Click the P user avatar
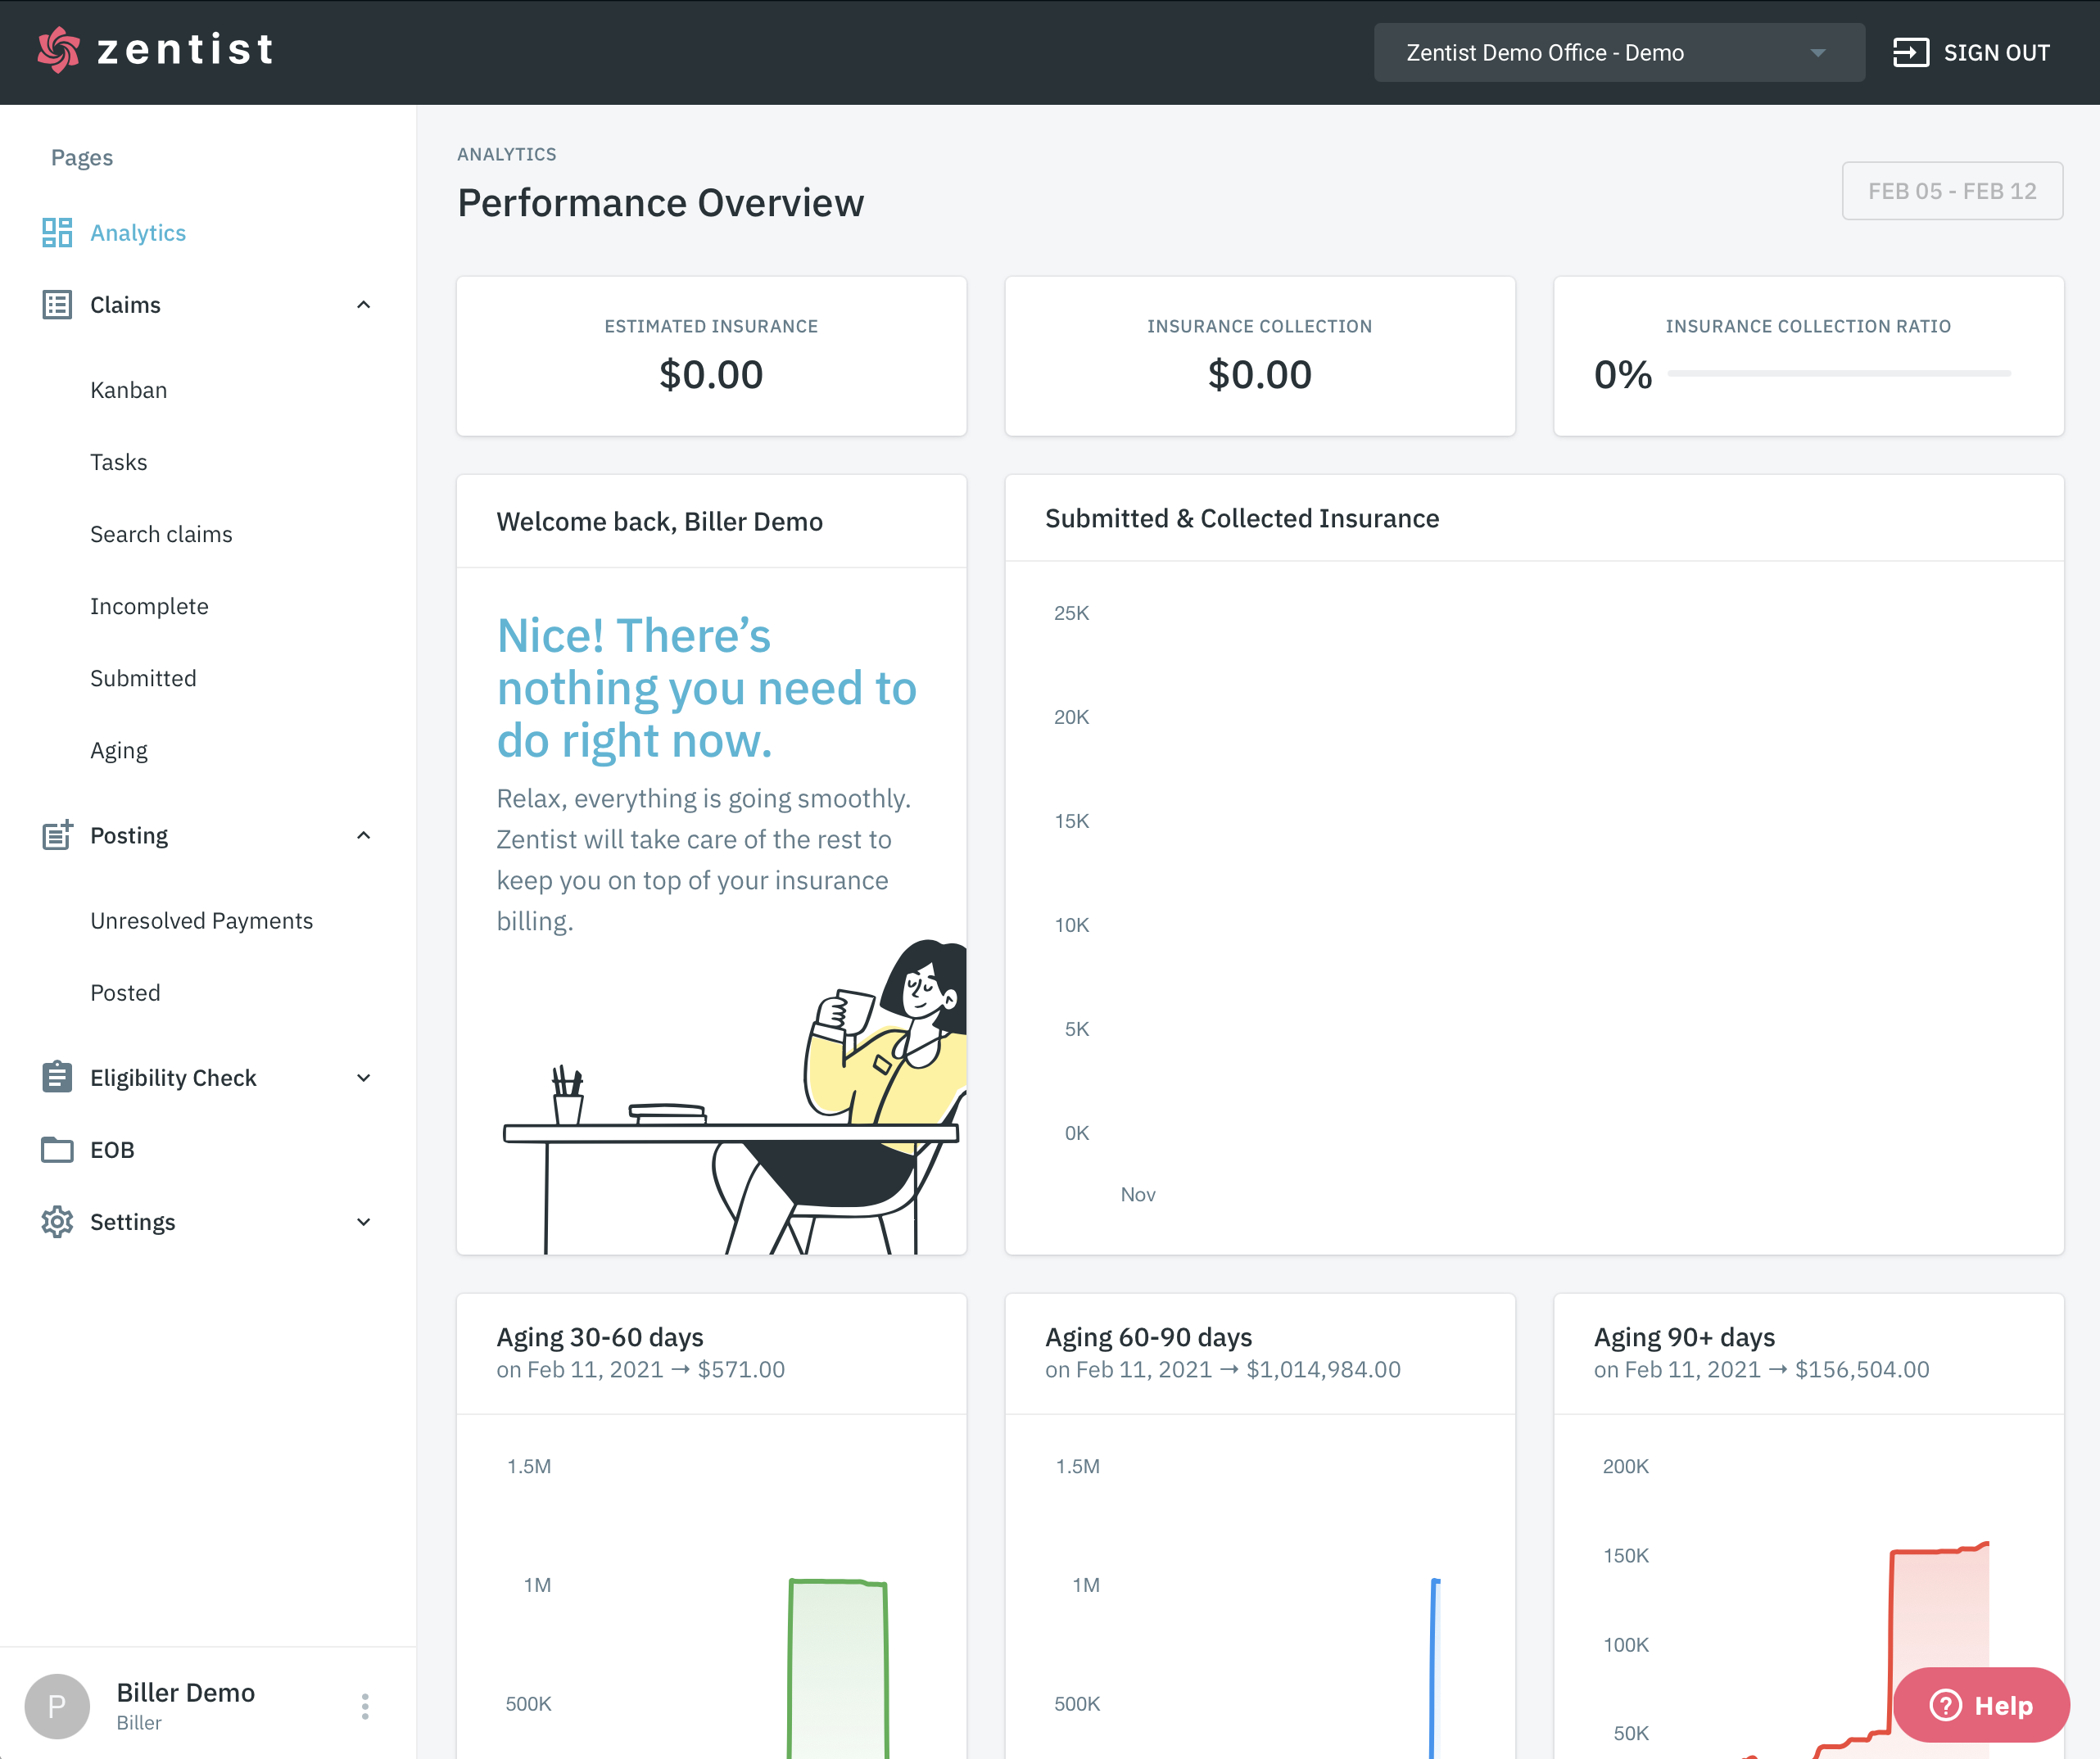 [x=57, y=1706]
